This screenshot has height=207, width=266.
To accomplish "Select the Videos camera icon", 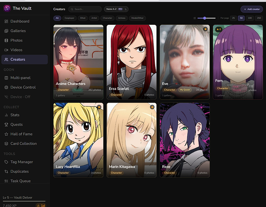I will coord(6,50).
